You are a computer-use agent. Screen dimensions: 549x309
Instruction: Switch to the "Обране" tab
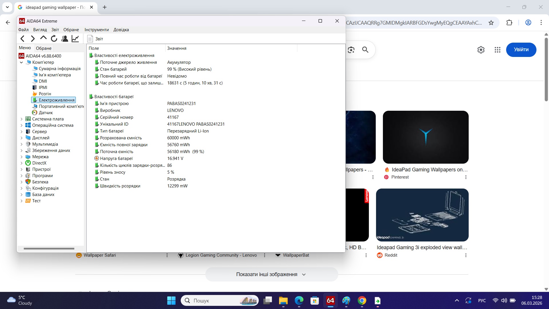click(43, 48)
